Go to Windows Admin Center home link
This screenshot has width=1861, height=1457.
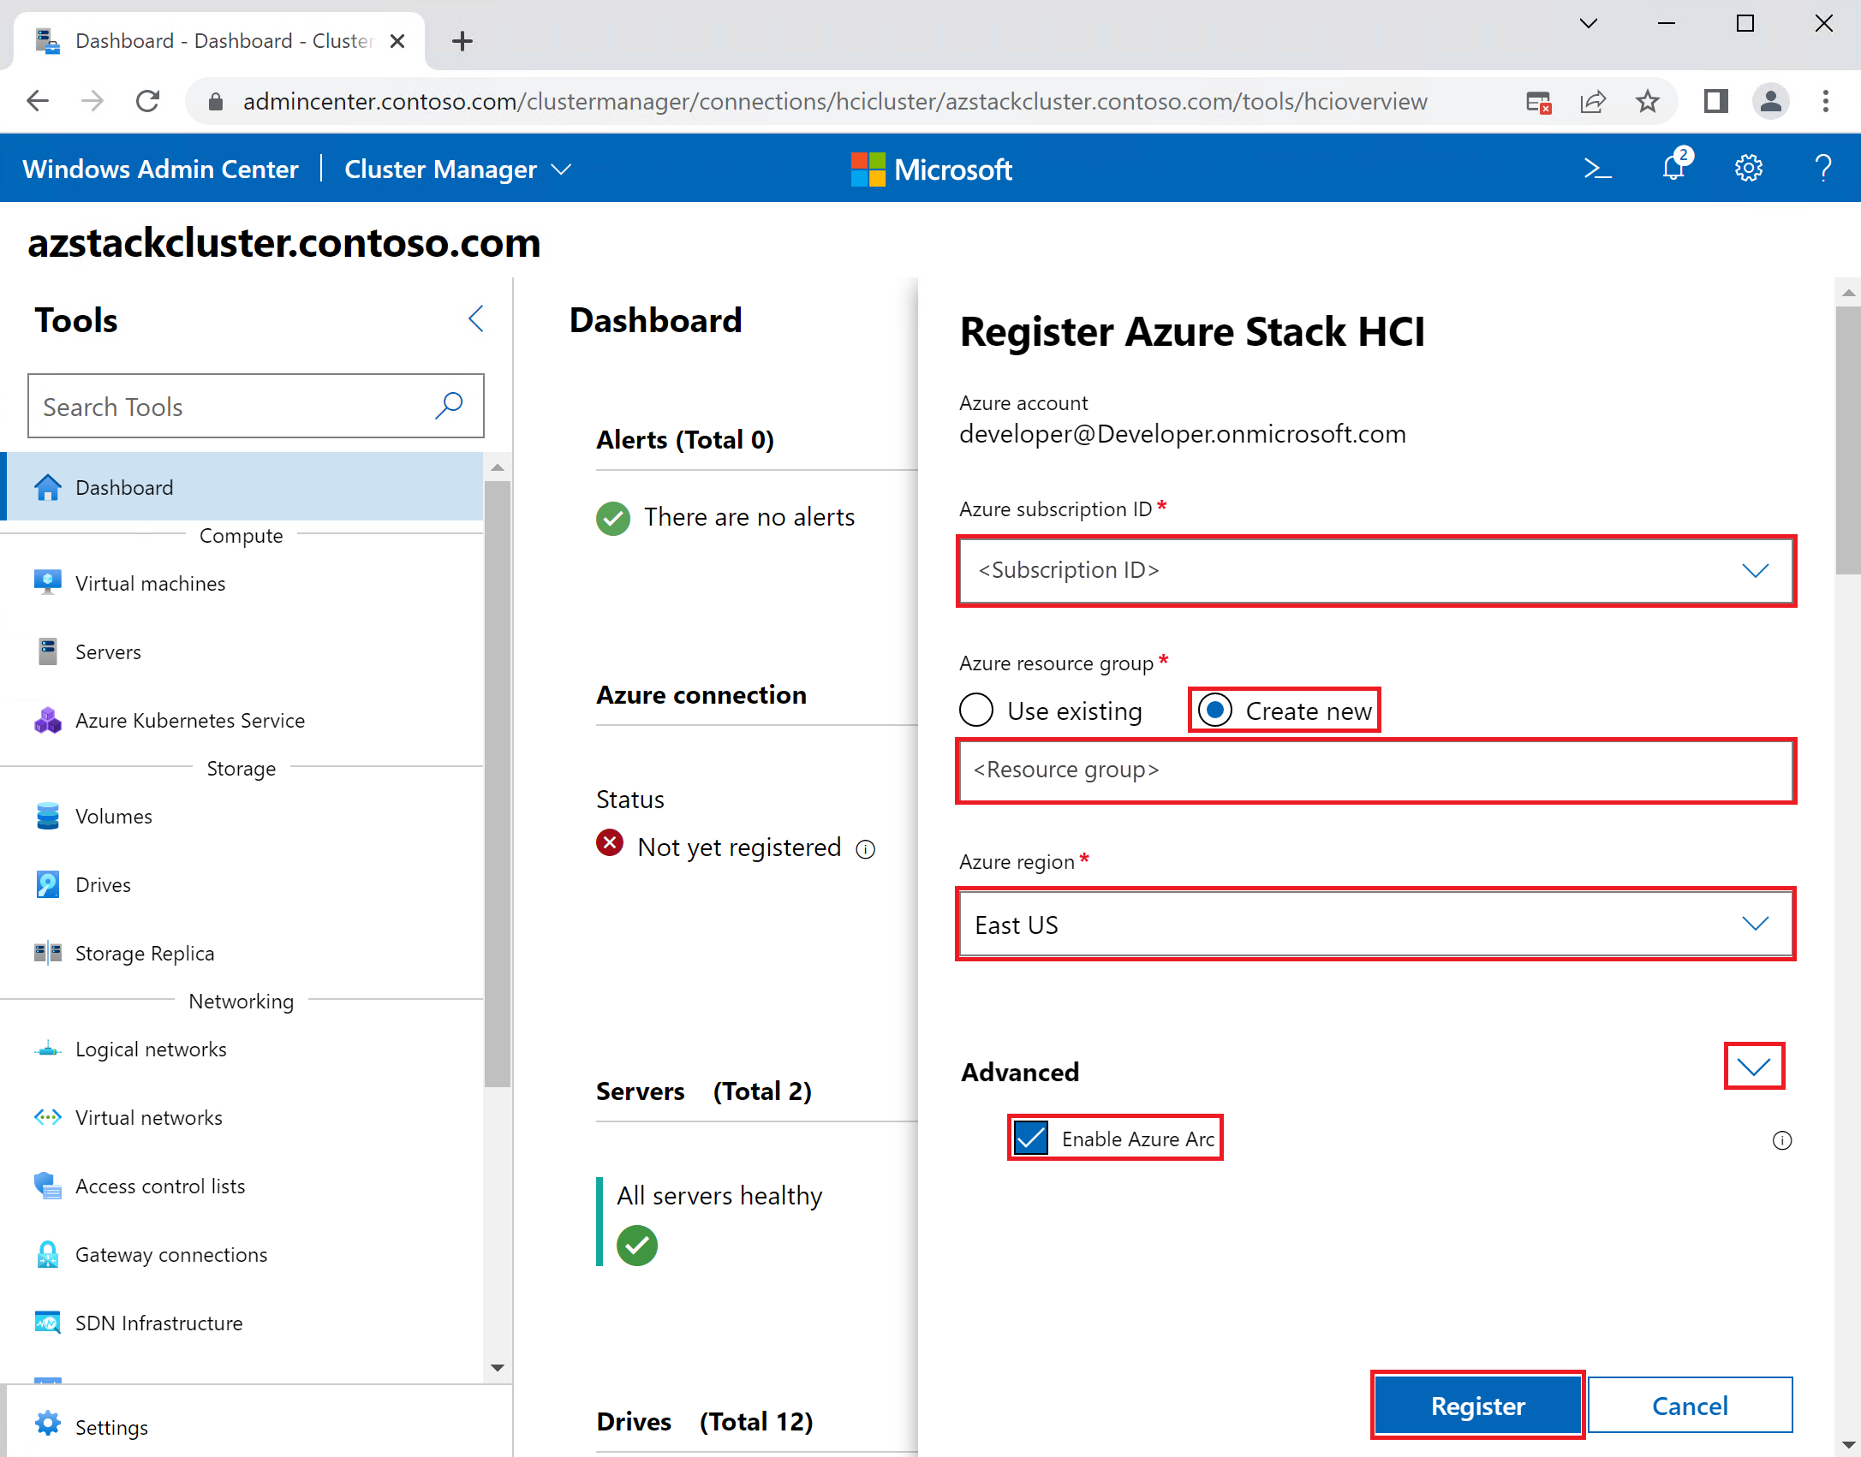[x=161, y=169]
